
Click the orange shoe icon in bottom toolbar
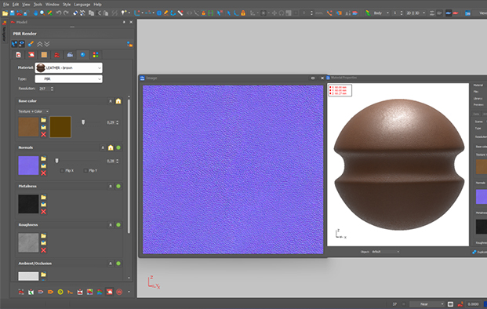pyautogui.click(x=71, y=292)
